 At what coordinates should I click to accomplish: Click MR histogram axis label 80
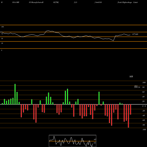click(x=143, y=87)
